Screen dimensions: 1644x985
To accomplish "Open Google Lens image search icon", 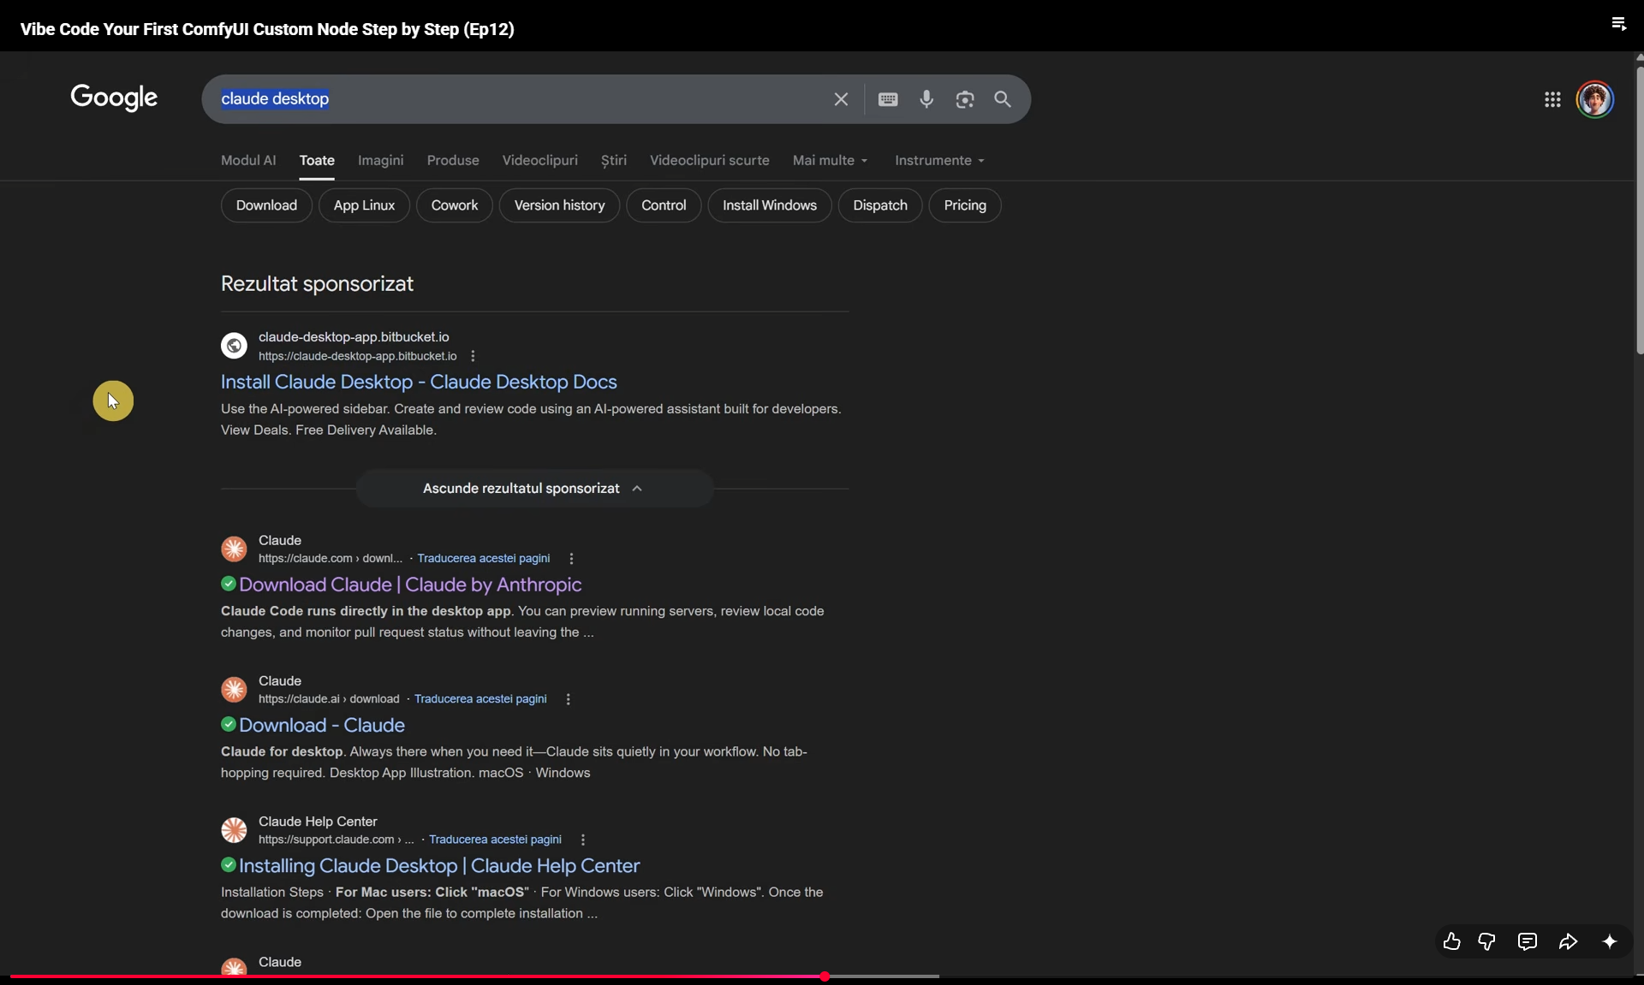I will [965, 99].
